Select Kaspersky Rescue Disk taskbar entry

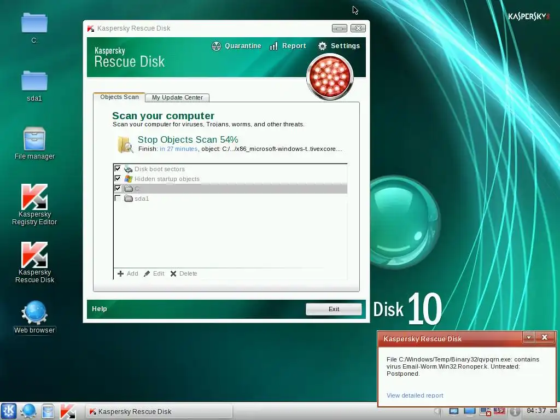click(x=159, y=411)
